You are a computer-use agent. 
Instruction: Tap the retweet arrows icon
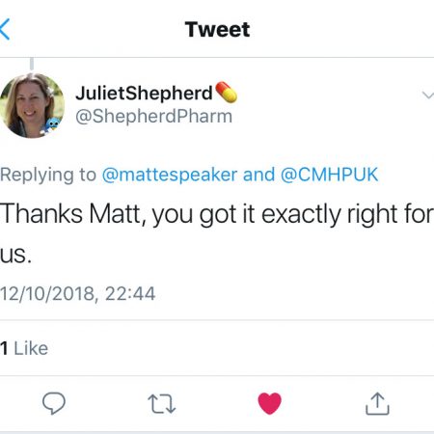tap(162, 404)
